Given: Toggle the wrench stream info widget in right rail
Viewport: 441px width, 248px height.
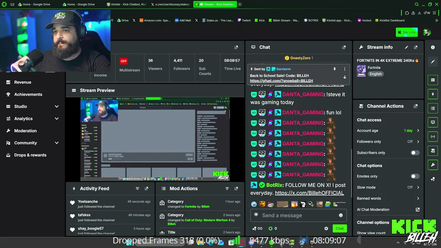Looking at the screenshot, I should point(433,165).
